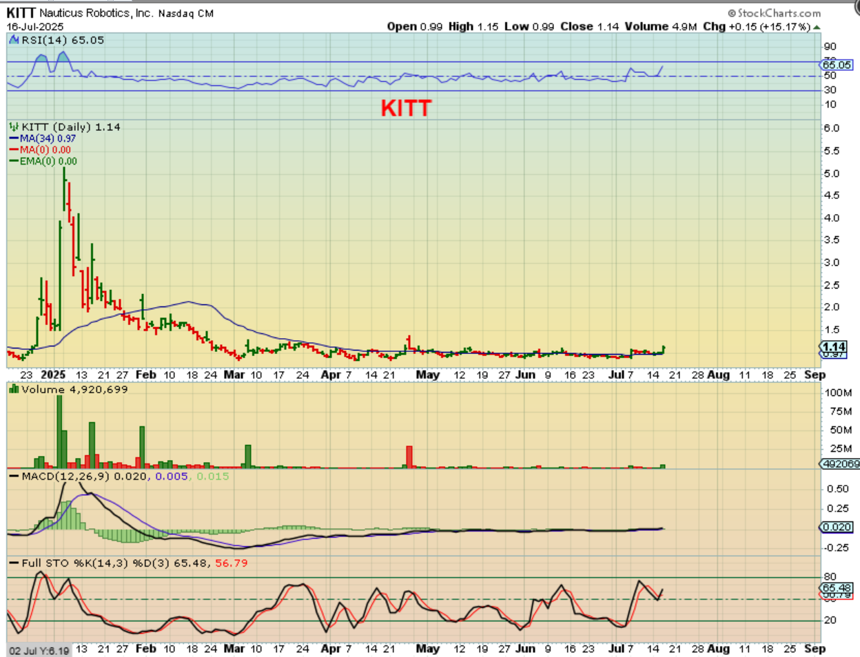Click the Volume 4.9M value in the header
Viewport: 860px width, 657px height.
661,26
